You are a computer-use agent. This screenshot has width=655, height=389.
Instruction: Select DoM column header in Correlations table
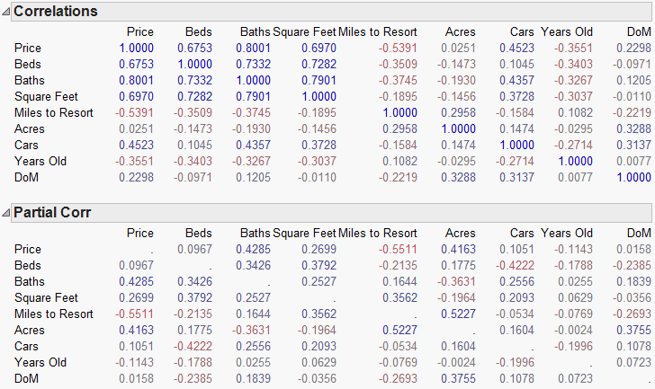click(639, 32)
